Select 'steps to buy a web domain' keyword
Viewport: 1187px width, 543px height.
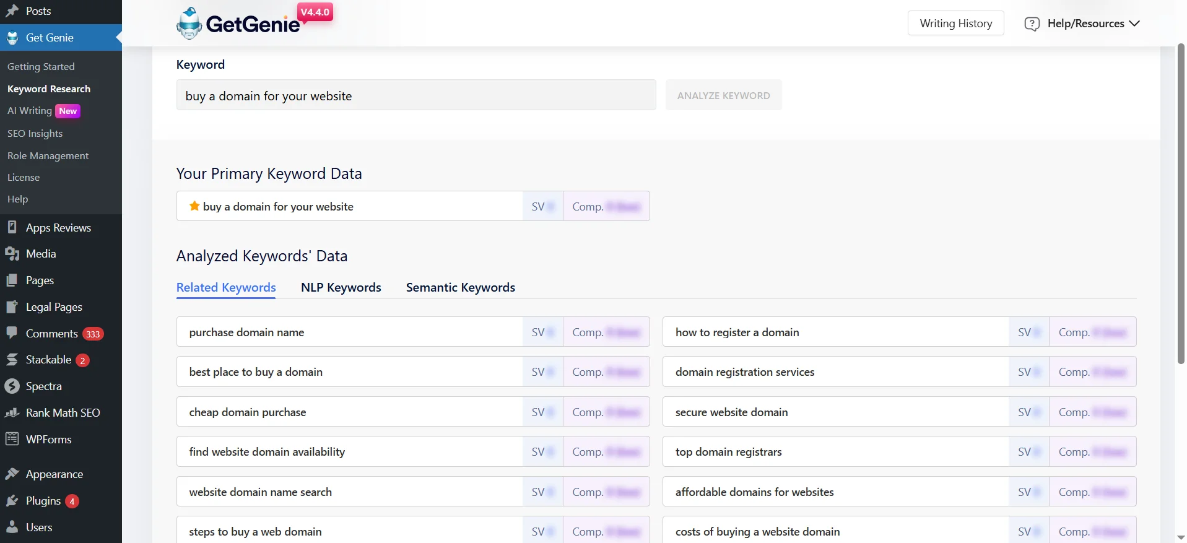pyautogui.click(x=413, y=530)
